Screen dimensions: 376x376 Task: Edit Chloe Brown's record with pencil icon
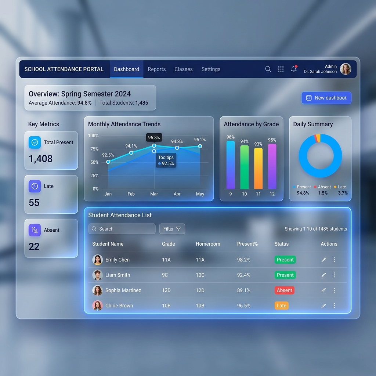pyautogui.click(x=324, y=306)
